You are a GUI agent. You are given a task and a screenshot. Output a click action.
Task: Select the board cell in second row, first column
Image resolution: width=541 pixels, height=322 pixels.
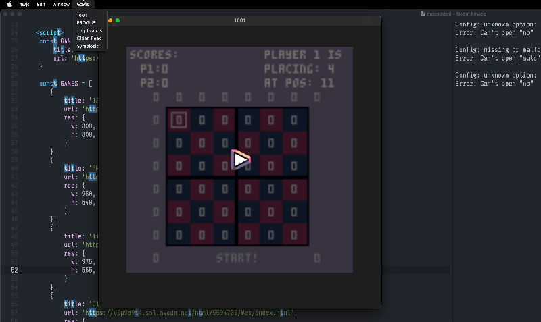[179, 143]
